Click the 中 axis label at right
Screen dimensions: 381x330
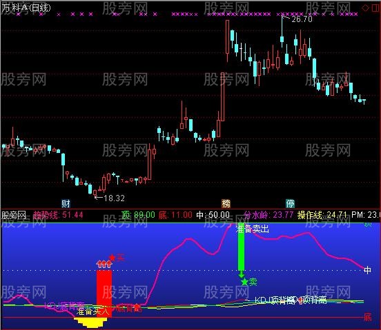click(x=367, y=270)
